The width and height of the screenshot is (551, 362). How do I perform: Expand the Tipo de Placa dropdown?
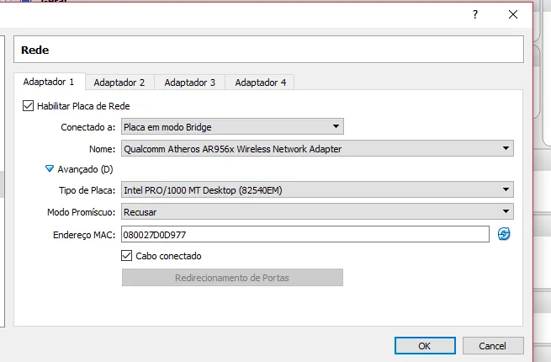click(x=317, y=190)
